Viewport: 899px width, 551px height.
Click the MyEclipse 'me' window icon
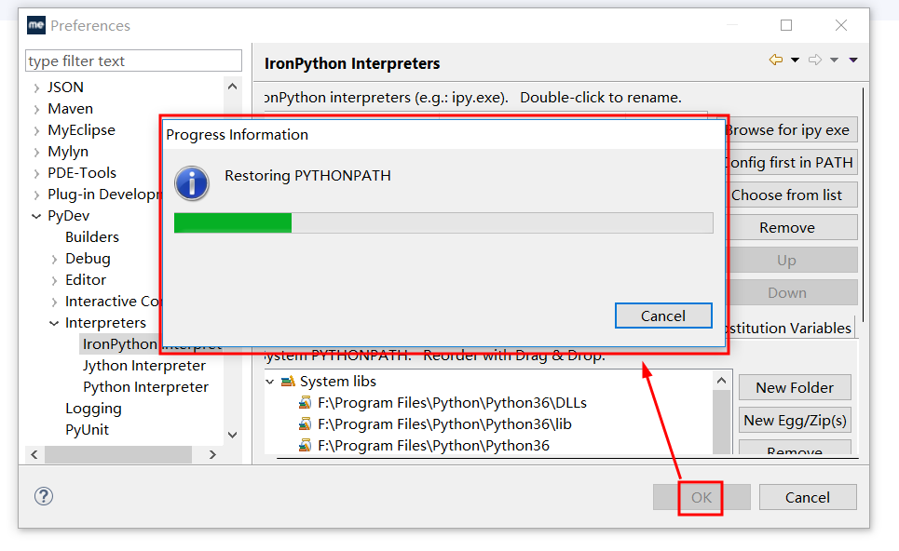[x=36, y=25]
